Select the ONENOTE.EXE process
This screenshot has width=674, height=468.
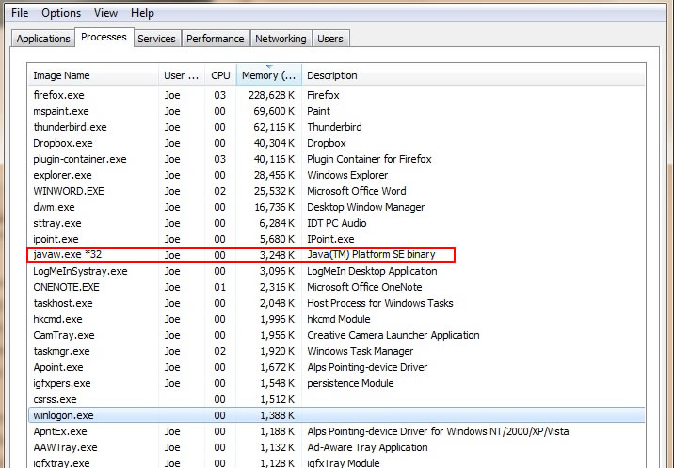(336, 287)
